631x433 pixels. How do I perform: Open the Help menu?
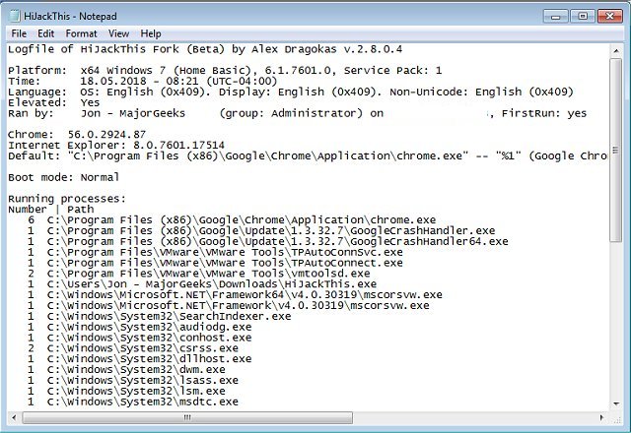click(151, 33)
